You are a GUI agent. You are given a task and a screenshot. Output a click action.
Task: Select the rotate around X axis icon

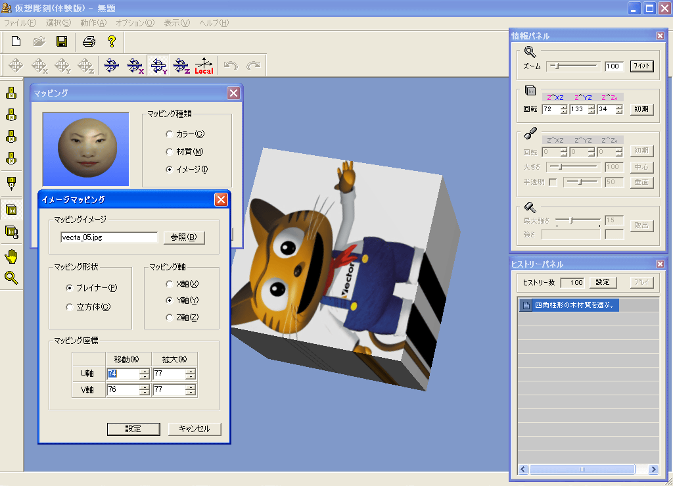[135, 65]
